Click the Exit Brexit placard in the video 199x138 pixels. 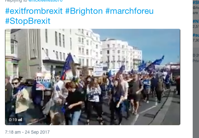(x=43, y=82)
